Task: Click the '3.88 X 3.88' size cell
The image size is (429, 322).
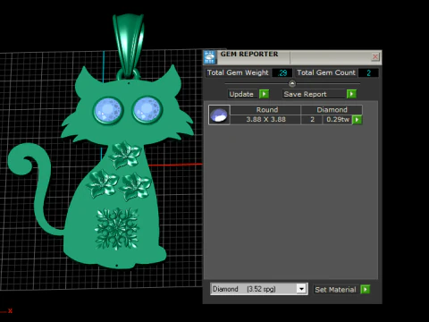Action: (265, 120)
